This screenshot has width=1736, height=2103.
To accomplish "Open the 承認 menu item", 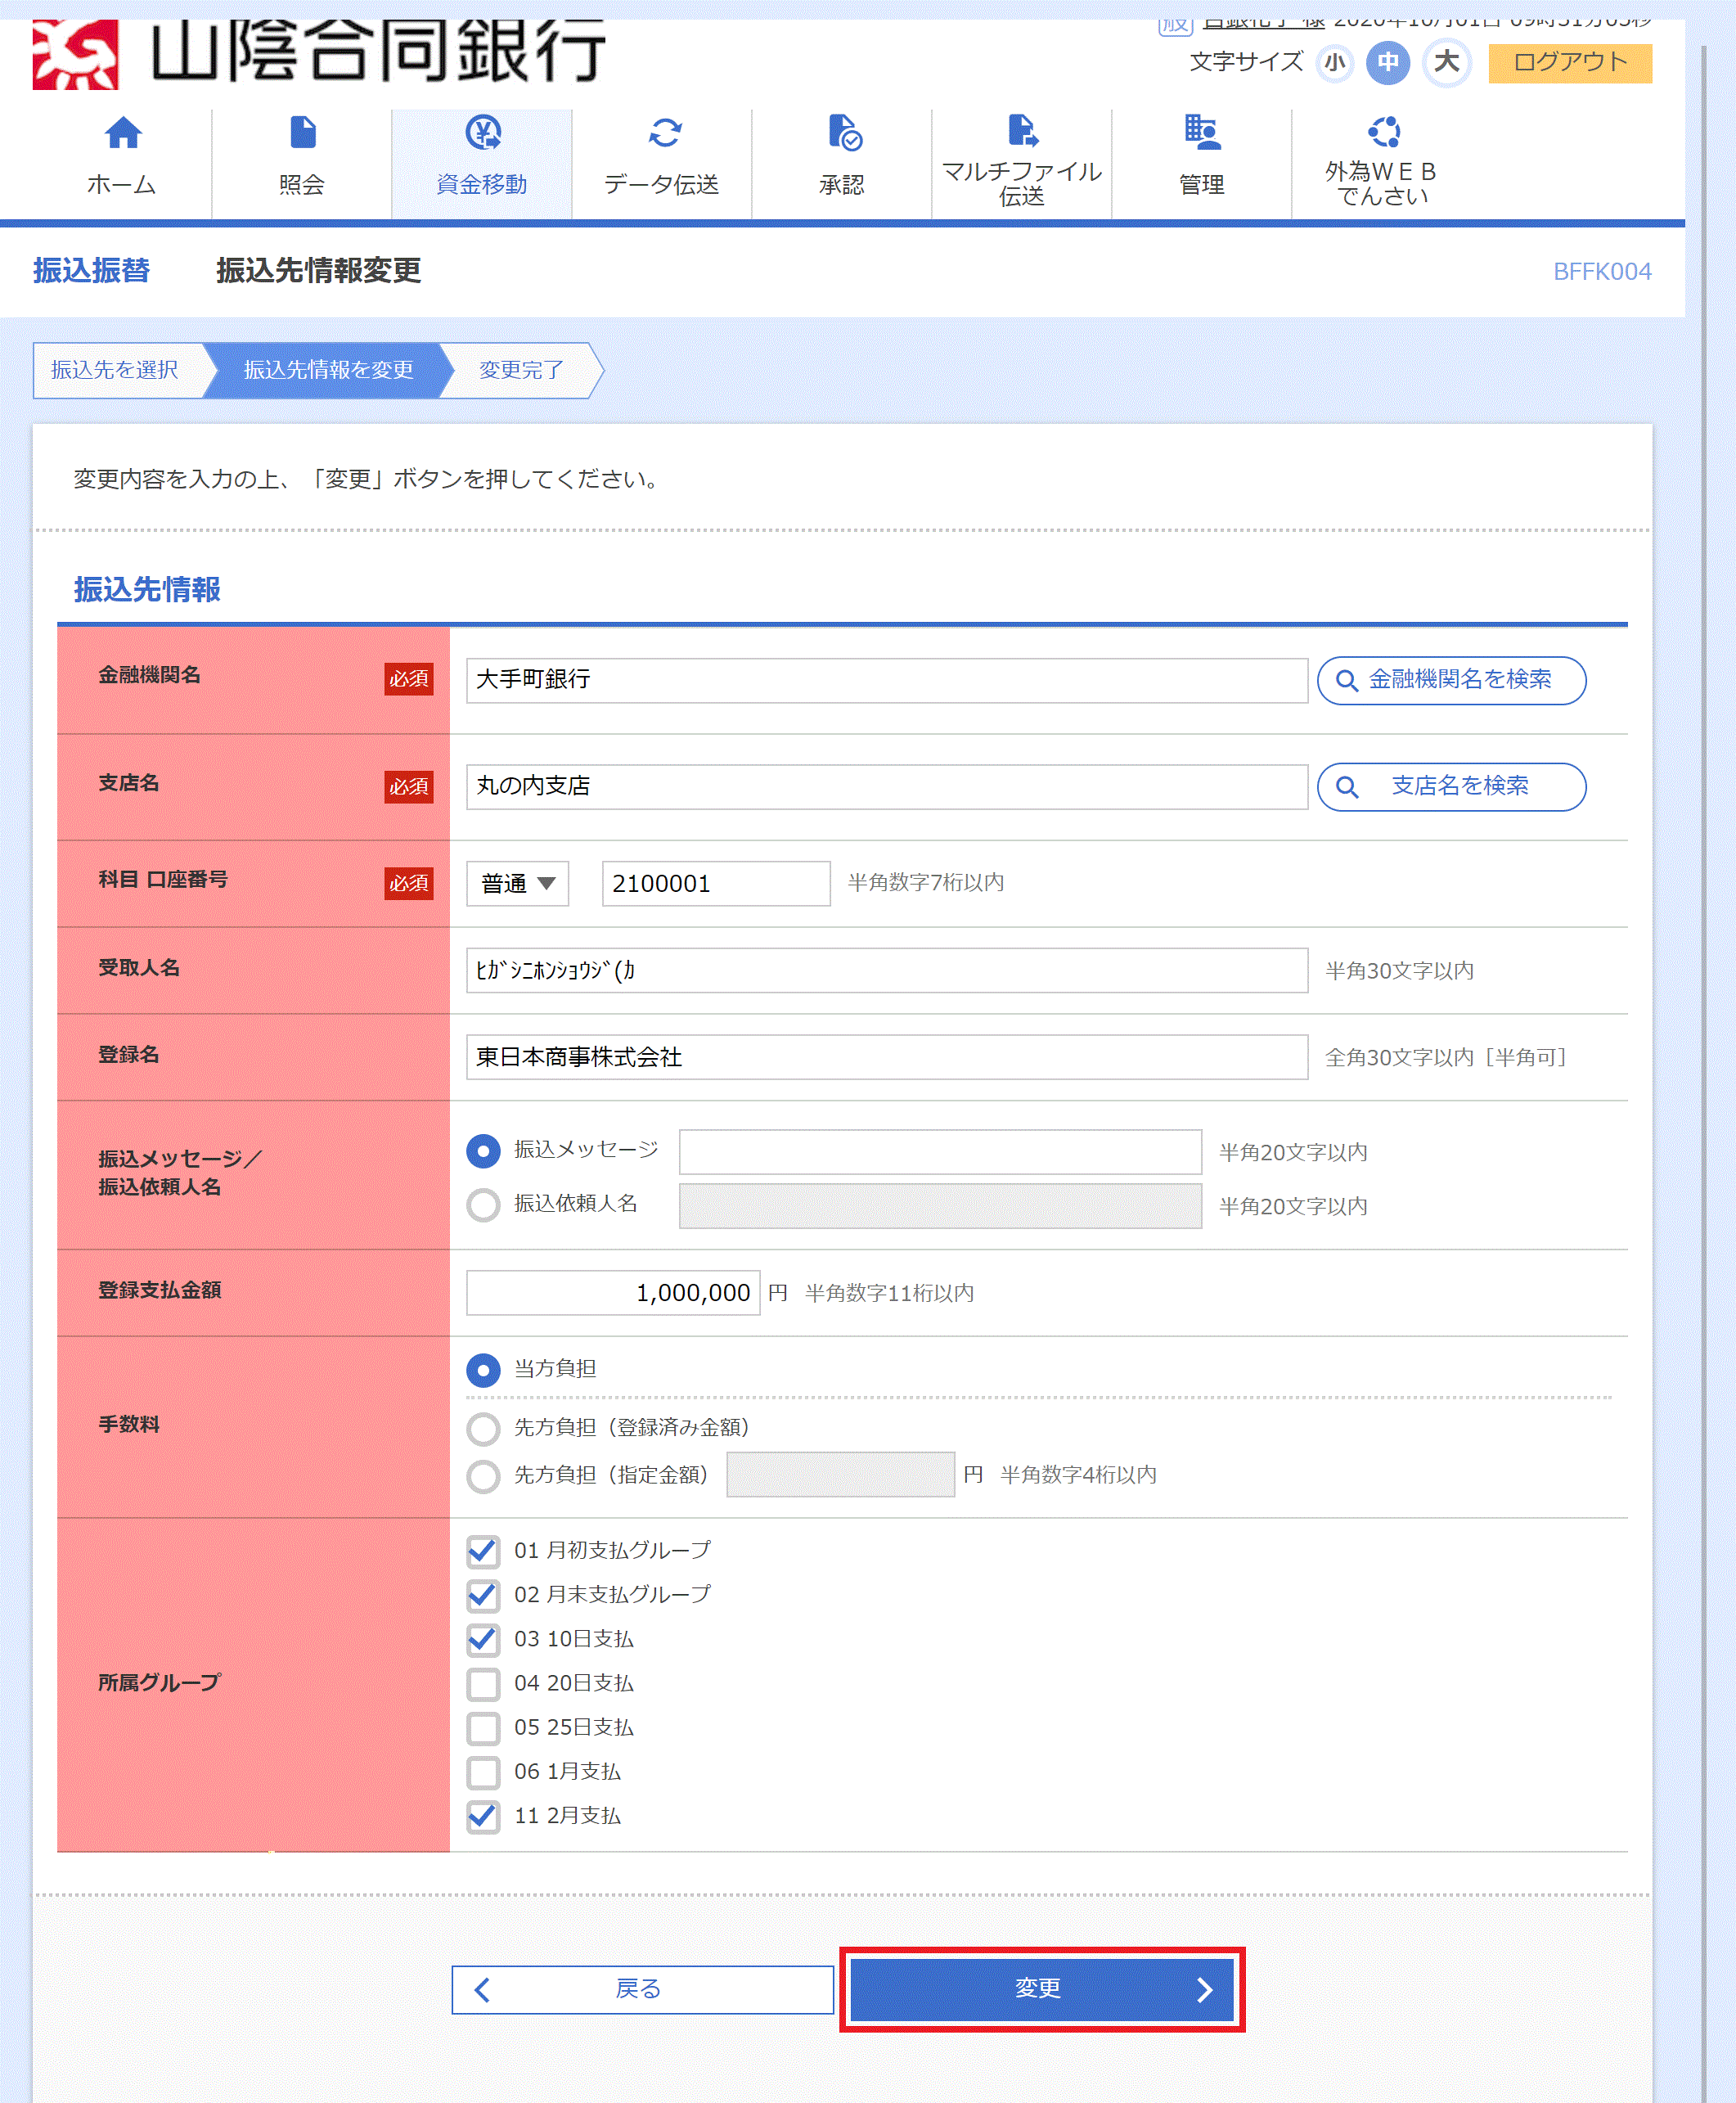I will pyautogui.click(x=841, y=164).
